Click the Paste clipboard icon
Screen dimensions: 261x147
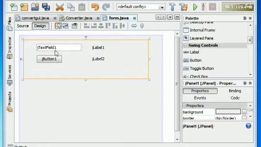(82, 7)
